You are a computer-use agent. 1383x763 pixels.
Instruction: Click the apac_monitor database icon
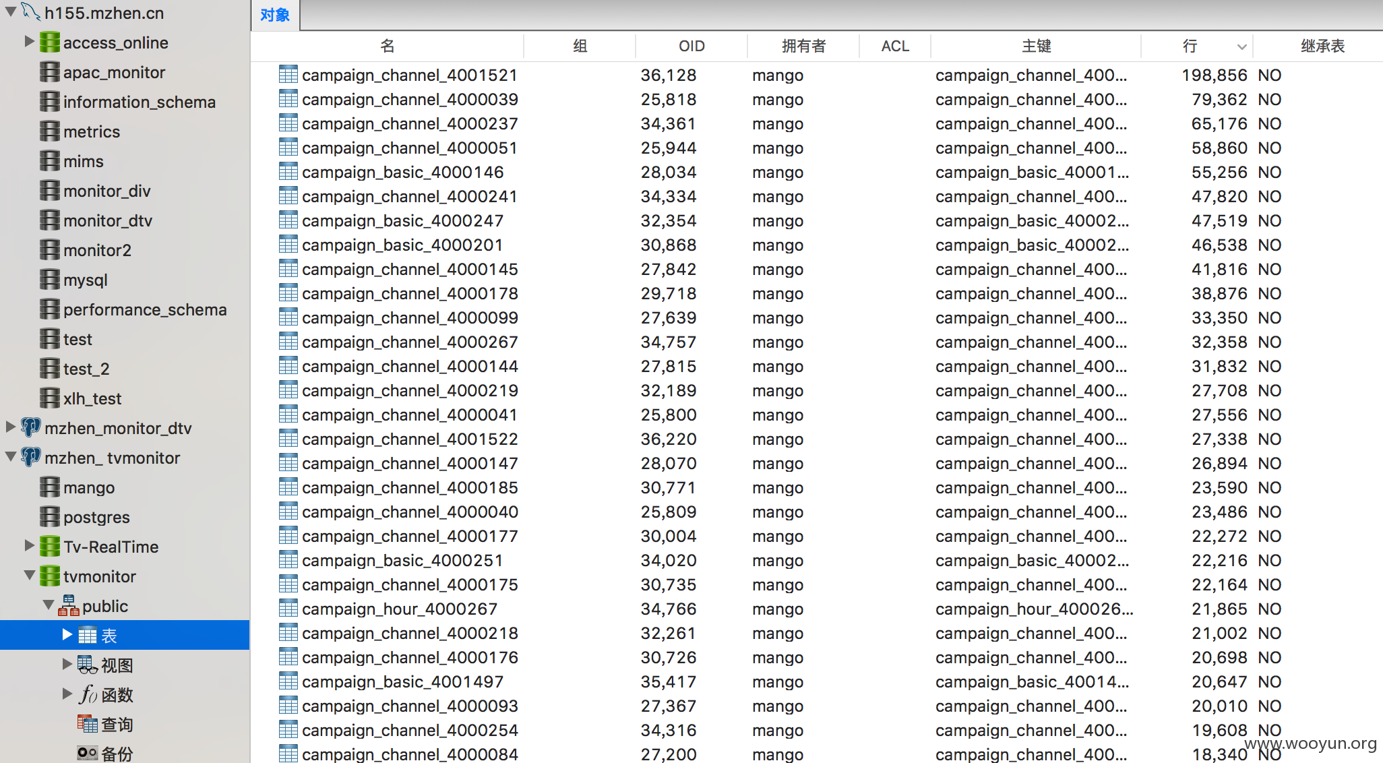50,72
